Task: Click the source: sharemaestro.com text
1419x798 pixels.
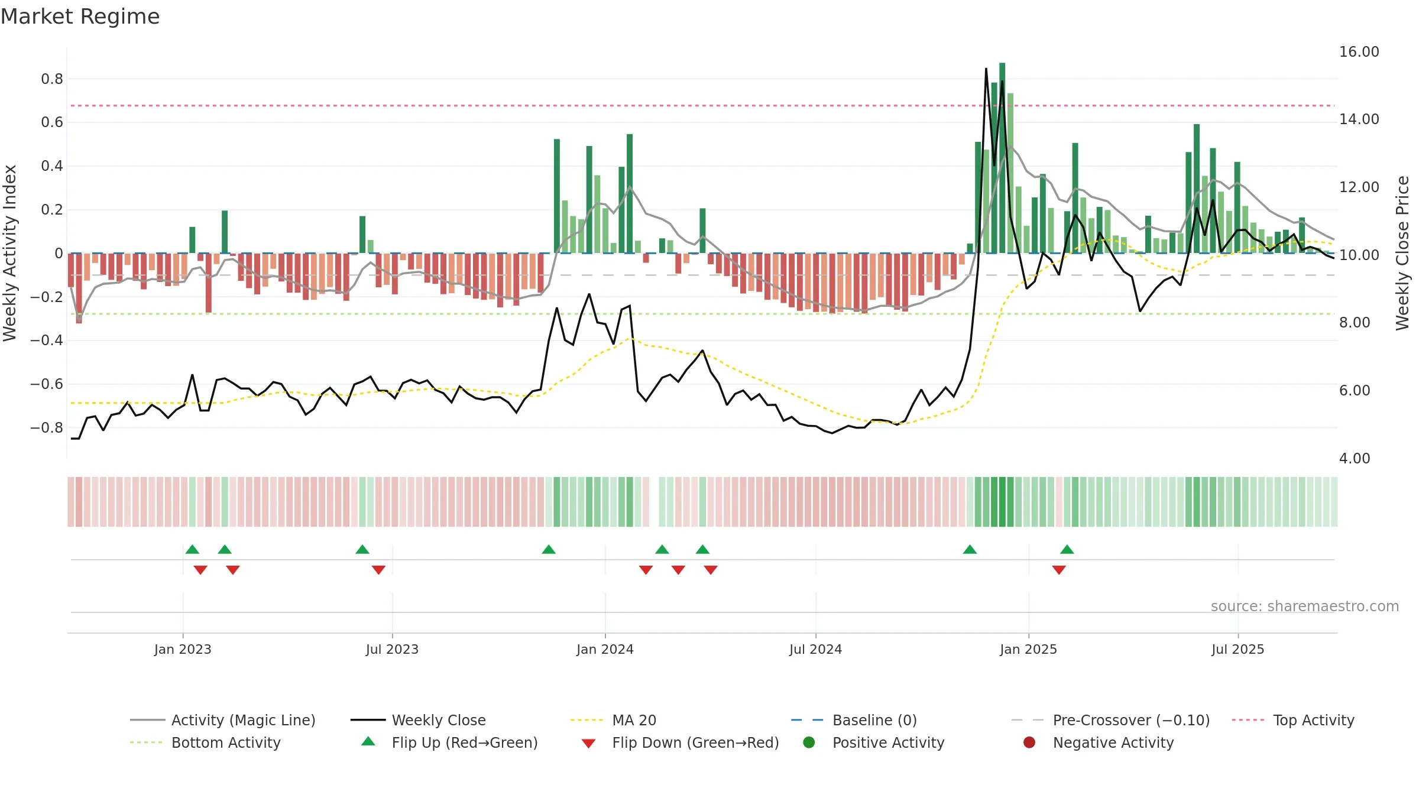Action: pyautogui.click(x=1305, y=606)
